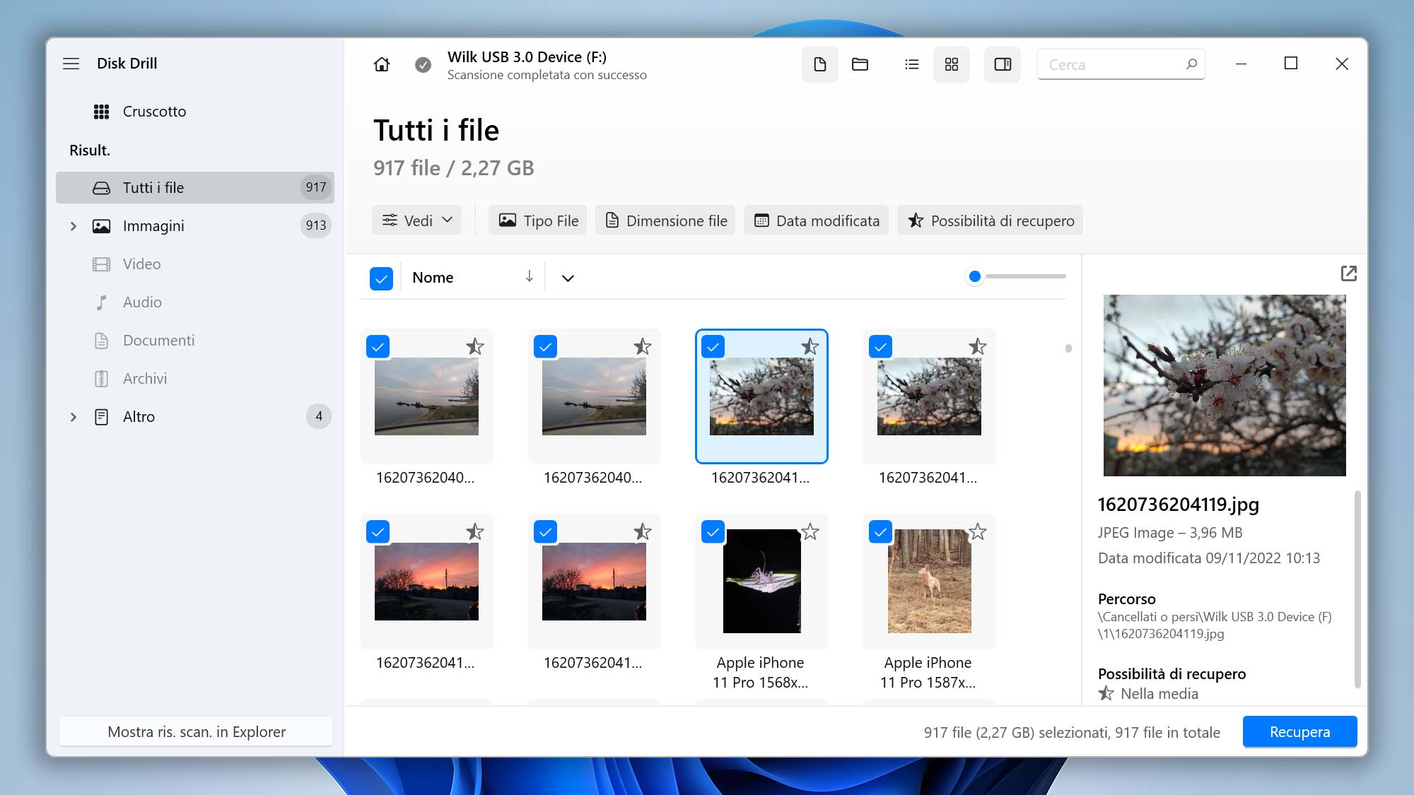Open the Dimensione file filter
Image resolution: width=1414 pixels, height=795 pixels.
(665, 220)
